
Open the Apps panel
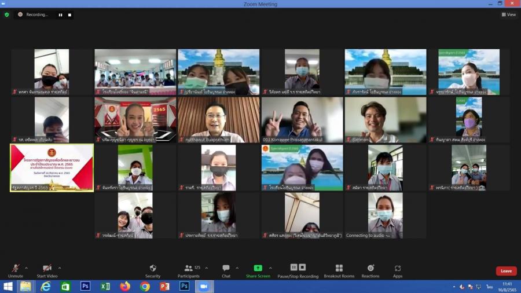pos(398,270)
